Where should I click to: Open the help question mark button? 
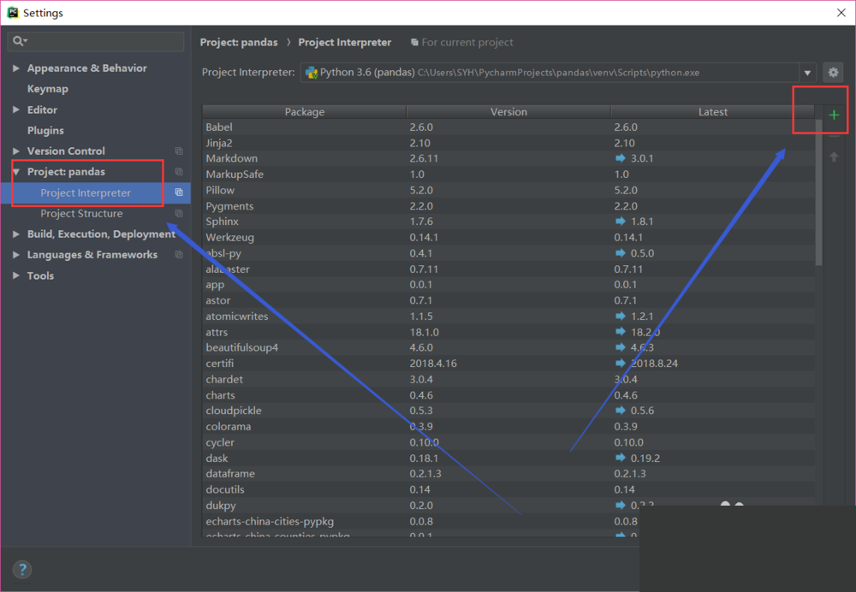[x=22, y=570]
